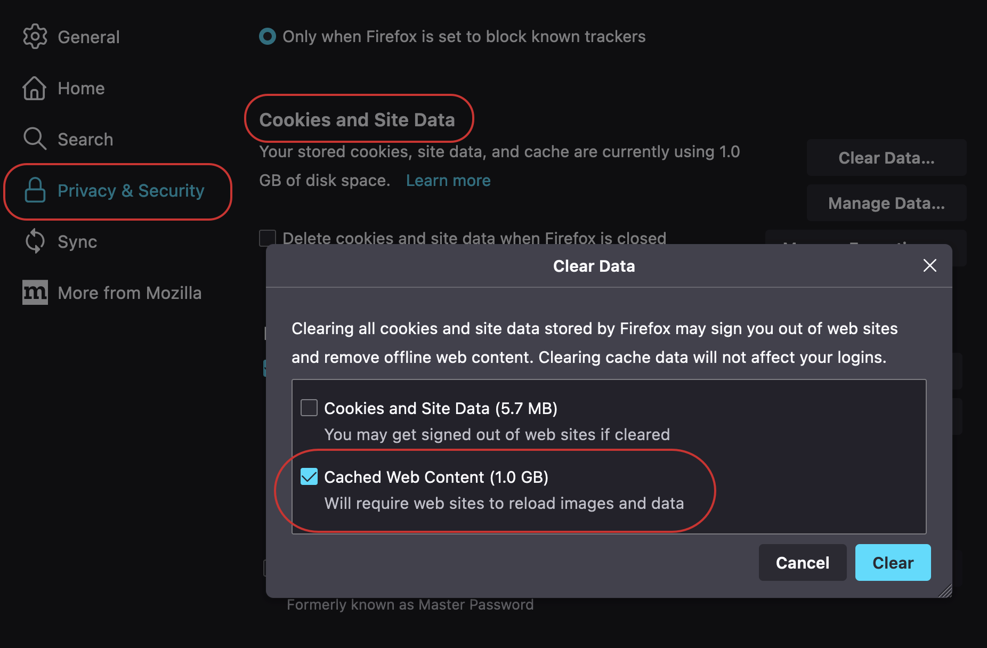Enable delete cookies when Firefox is closed

[x=268, y=238]
